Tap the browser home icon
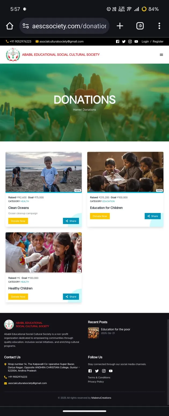Viewport: 169px width, 416px height. 10,26
